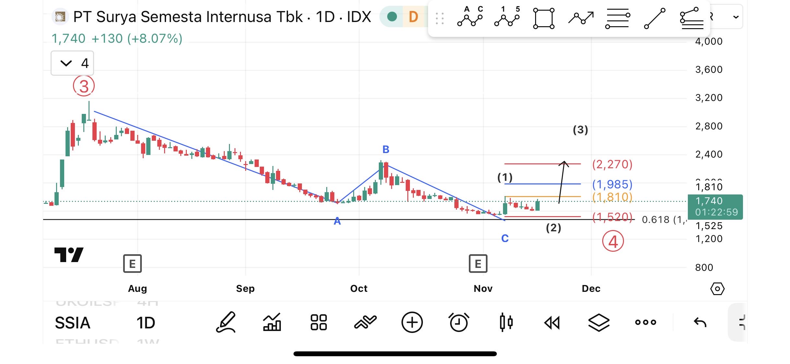Screen dimensions: 790x364
Task: Change the 1D timeframe interval
Action: click(146, 323)
